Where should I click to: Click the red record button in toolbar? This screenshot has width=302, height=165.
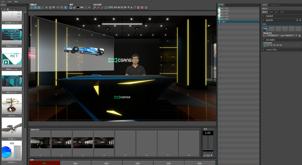pyautogui.click(x=142, y=7)
